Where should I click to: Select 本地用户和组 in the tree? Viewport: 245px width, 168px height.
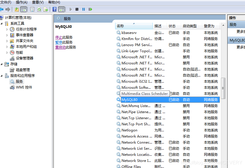point(26,46)
